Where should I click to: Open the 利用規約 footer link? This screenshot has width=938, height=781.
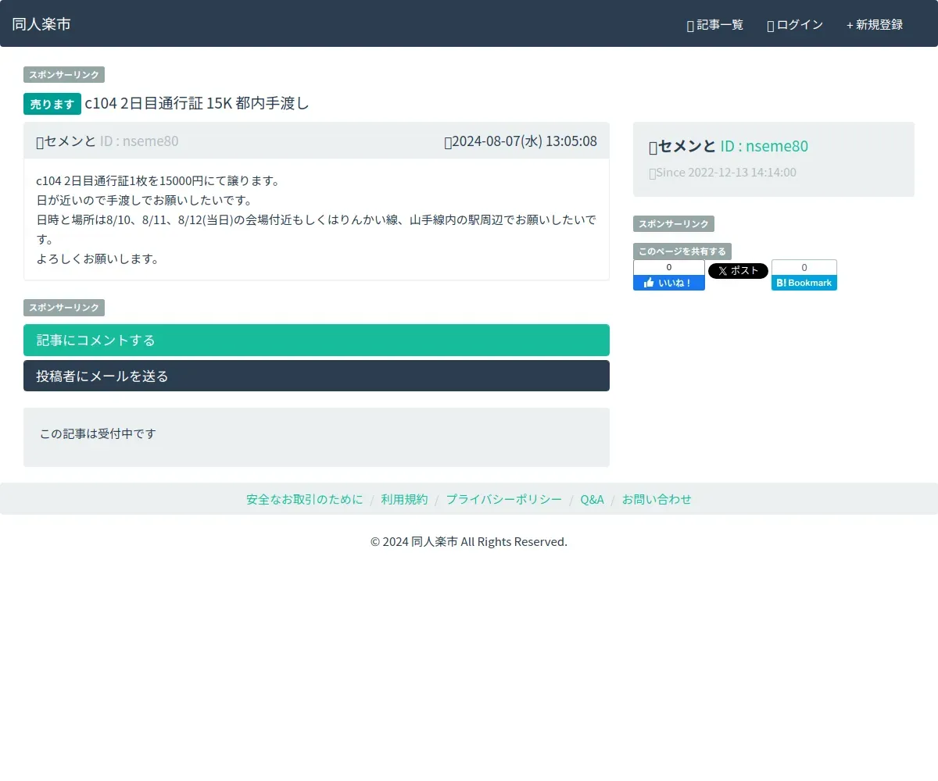pos(405,499)
